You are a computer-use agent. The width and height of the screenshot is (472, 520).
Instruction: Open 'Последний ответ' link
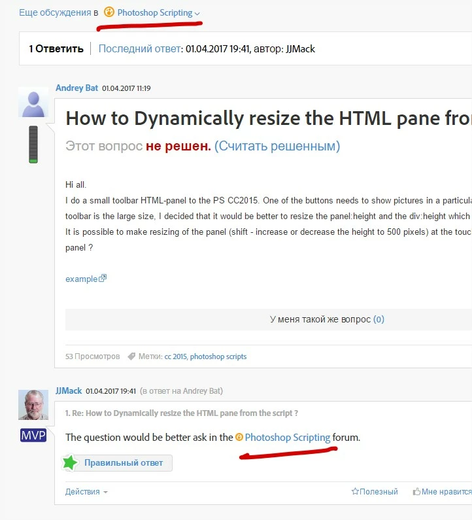[x=139, y=49]
